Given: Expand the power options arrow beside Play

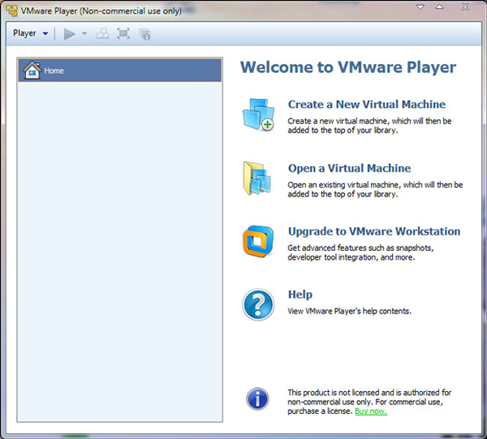Looking at the screenshot, I should coord(84,33).
